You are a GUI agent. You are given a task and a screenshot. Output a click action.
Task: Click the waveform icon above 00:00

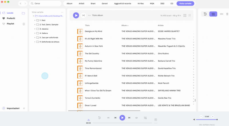[88, 120]
